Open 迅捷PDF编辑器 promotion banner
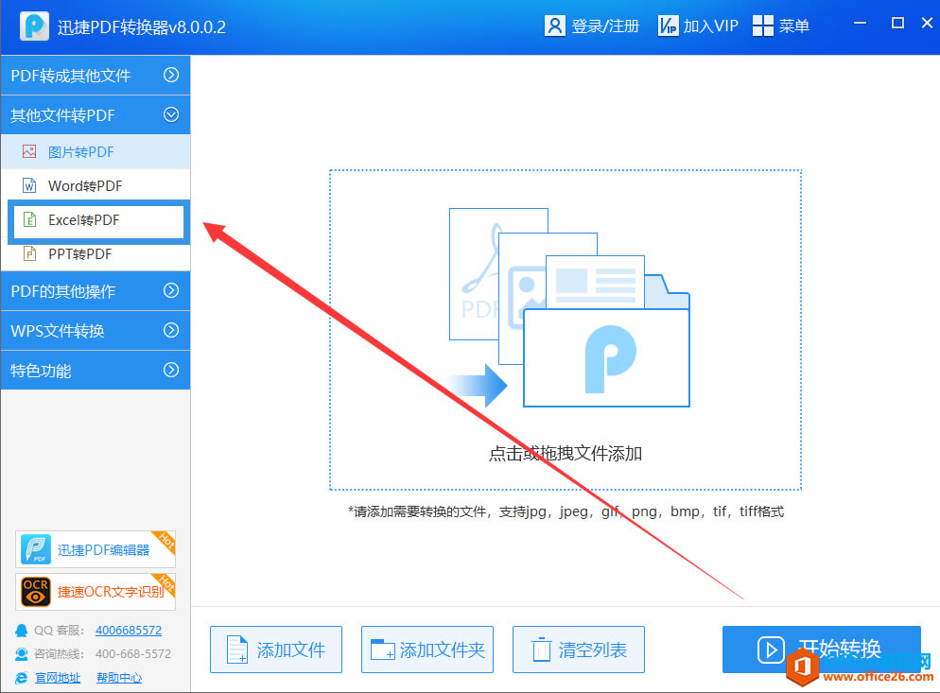 pos(96,549)
